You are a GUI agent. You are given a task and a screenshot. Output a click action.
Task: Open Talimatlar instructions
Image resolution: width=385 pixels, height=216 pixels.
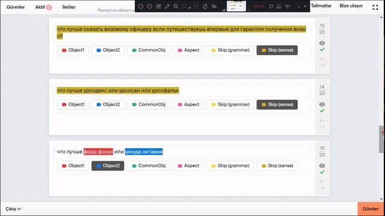tap(321, 5)
